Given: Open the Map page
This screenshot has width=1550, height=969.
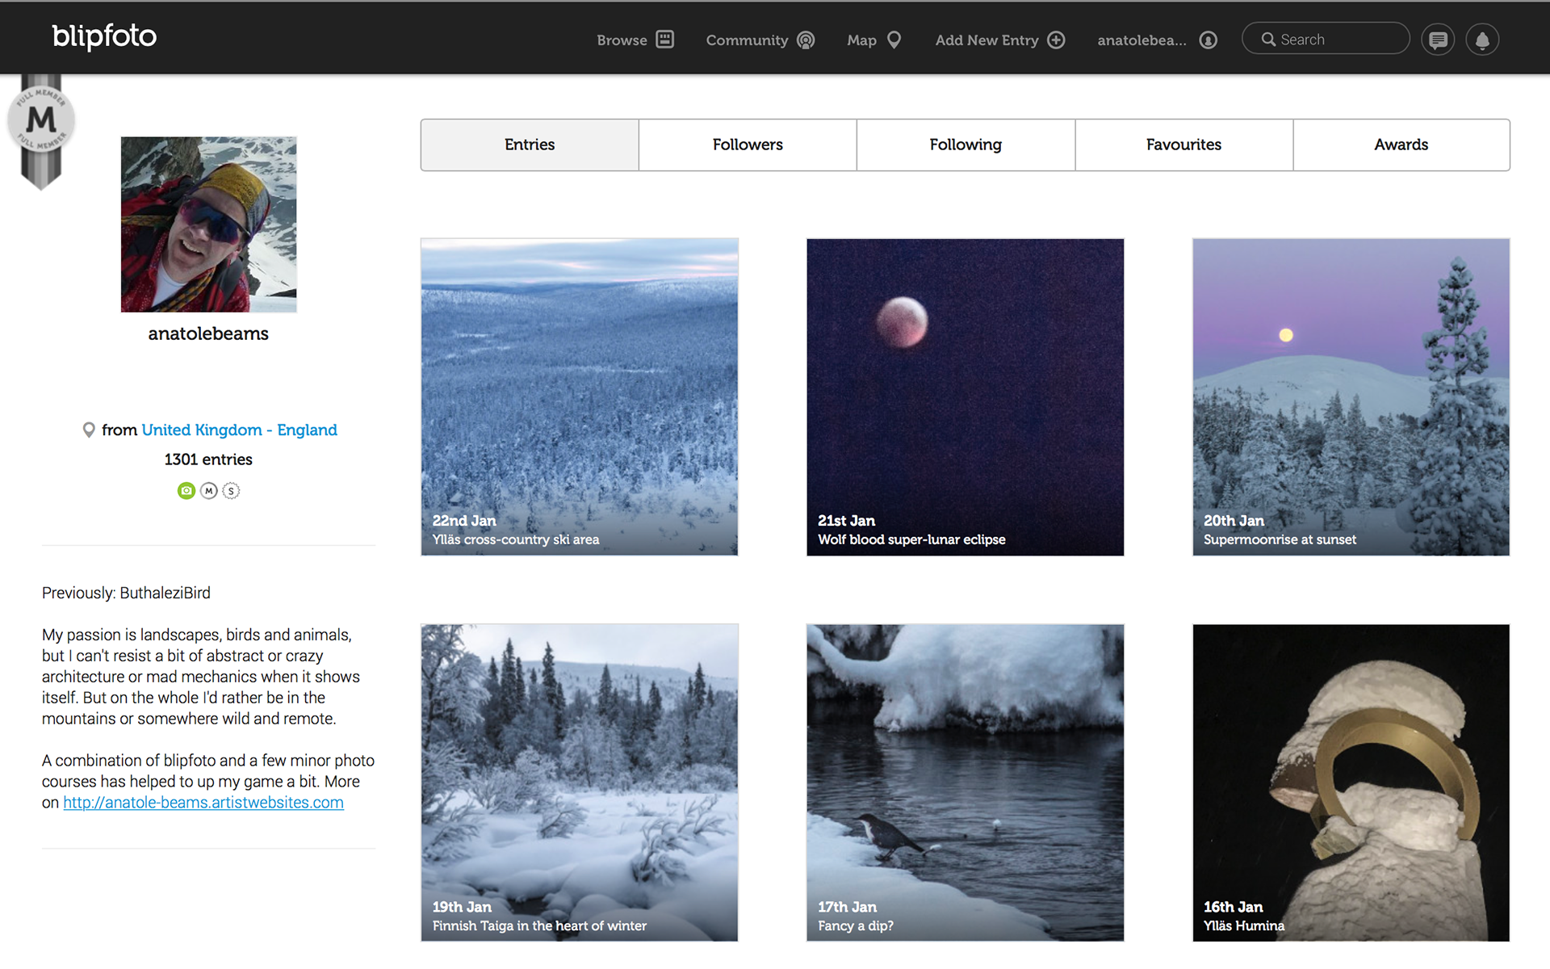Looking at the screenshot, I should point(873,40).
